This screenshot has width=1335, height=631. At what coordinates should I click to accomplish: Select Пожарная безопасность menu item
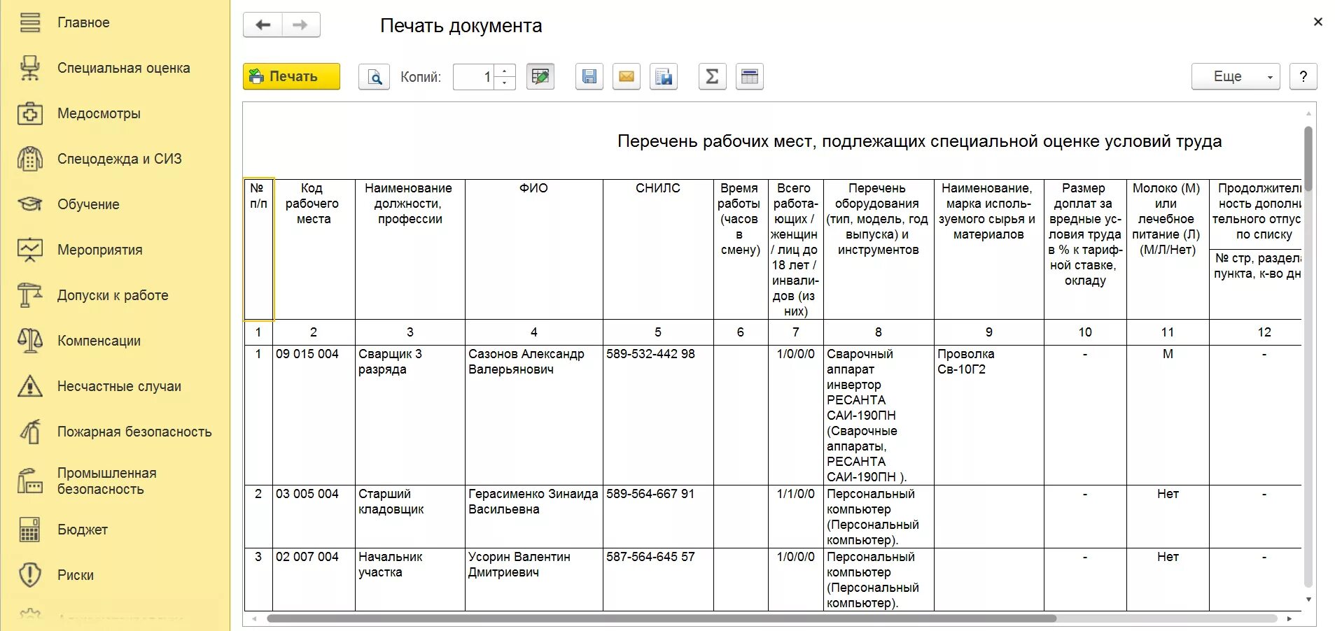pyautogui.click(x=134, y=432)
